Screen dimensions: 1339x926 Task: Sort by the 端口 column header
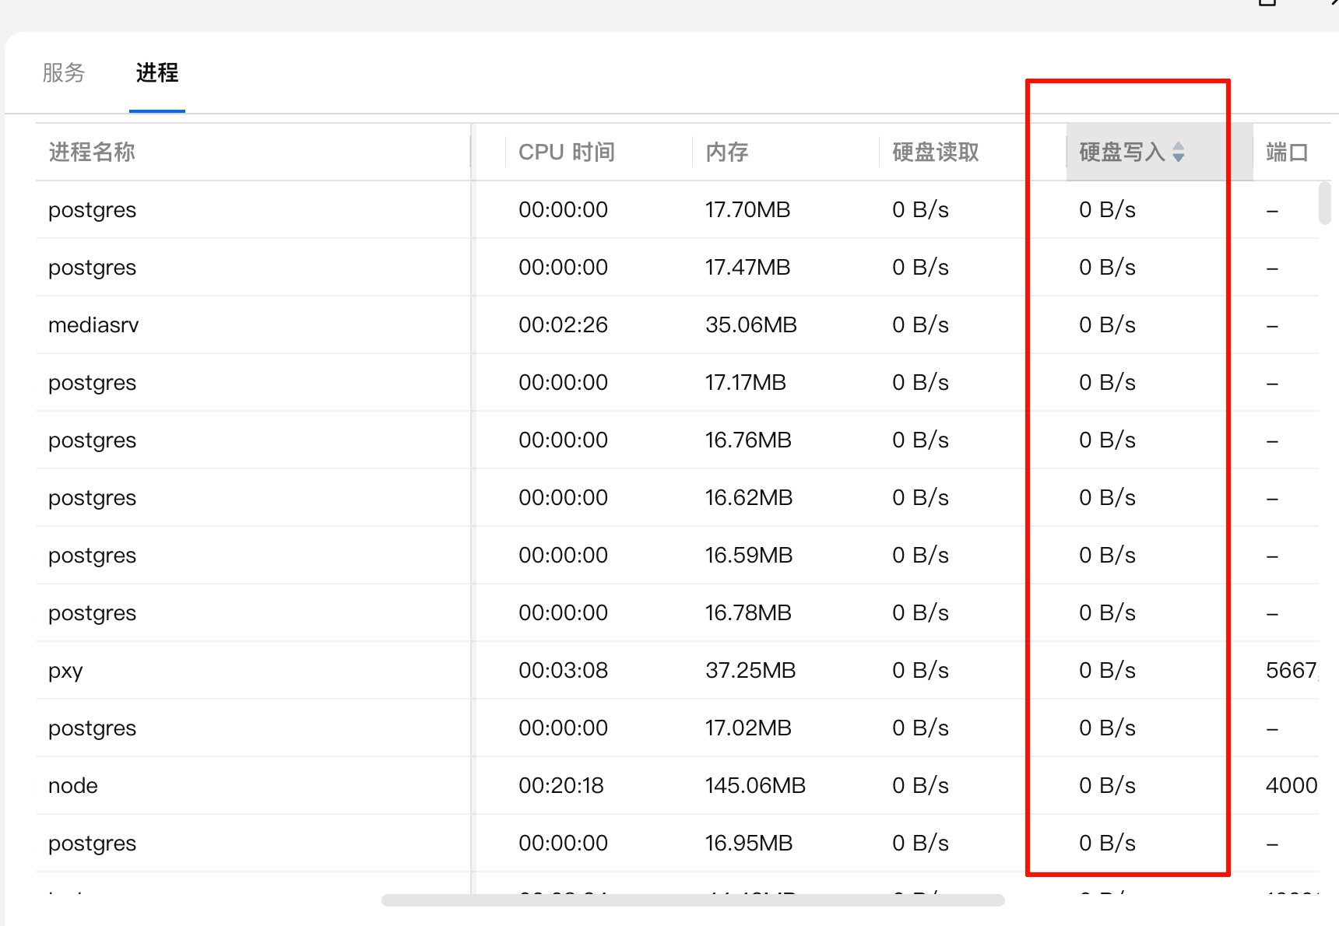(x=1288, y=152)
